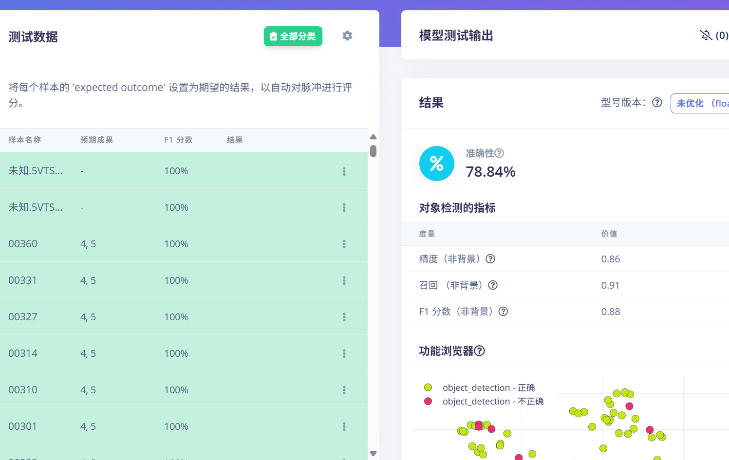Click the 价值 value column header

609,234
